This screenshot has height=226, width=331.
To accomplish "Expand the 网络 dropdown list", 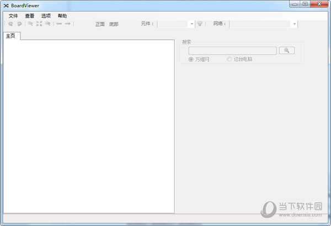I will tap(295, 24).
